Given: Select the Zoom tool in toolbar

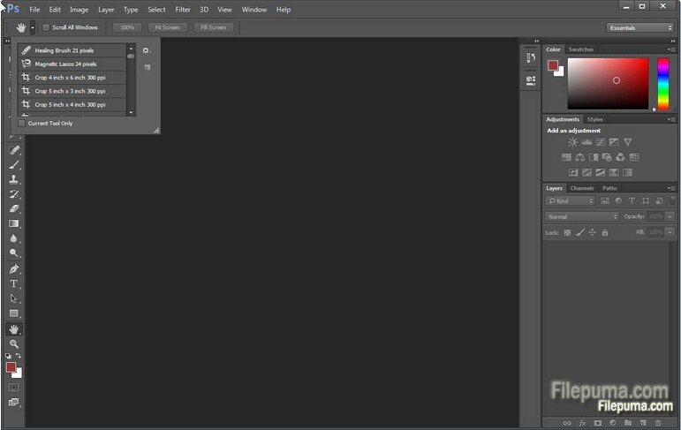Looking at the screenshot, I should tap(14, 343).
